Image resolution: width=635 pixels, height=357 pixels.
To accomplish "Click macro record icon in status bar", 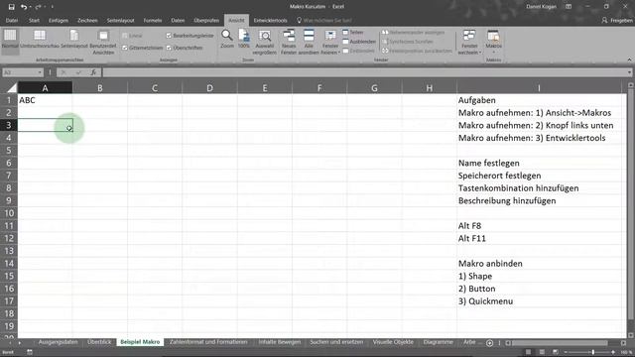I will pyautogui.click(x=30, y=352).
